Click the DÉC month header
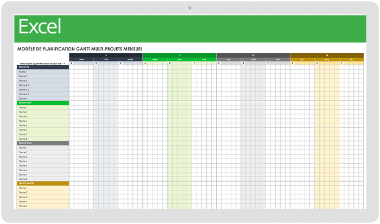 (351, 59)
